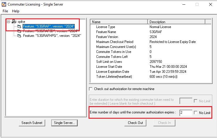The image size is (217, 138).
Task: Select Feature "S3GRAF3D" tree row
Action: tap(51, 31)
